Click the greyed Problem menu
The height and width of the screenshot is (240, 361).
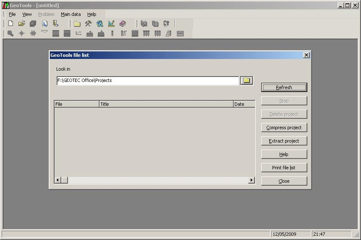46,14
